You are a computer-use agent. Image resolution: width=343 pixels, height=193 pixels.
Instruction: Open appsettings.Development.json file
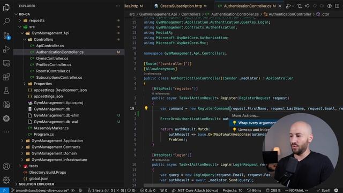tap(60, 90)
